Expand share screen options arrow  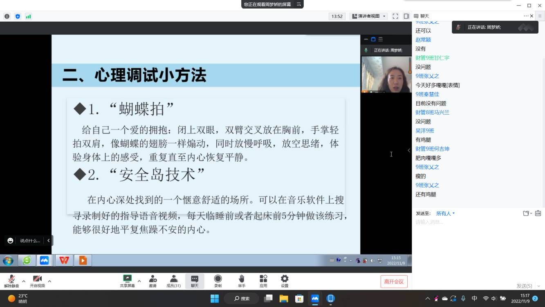[x=139, y=281]
